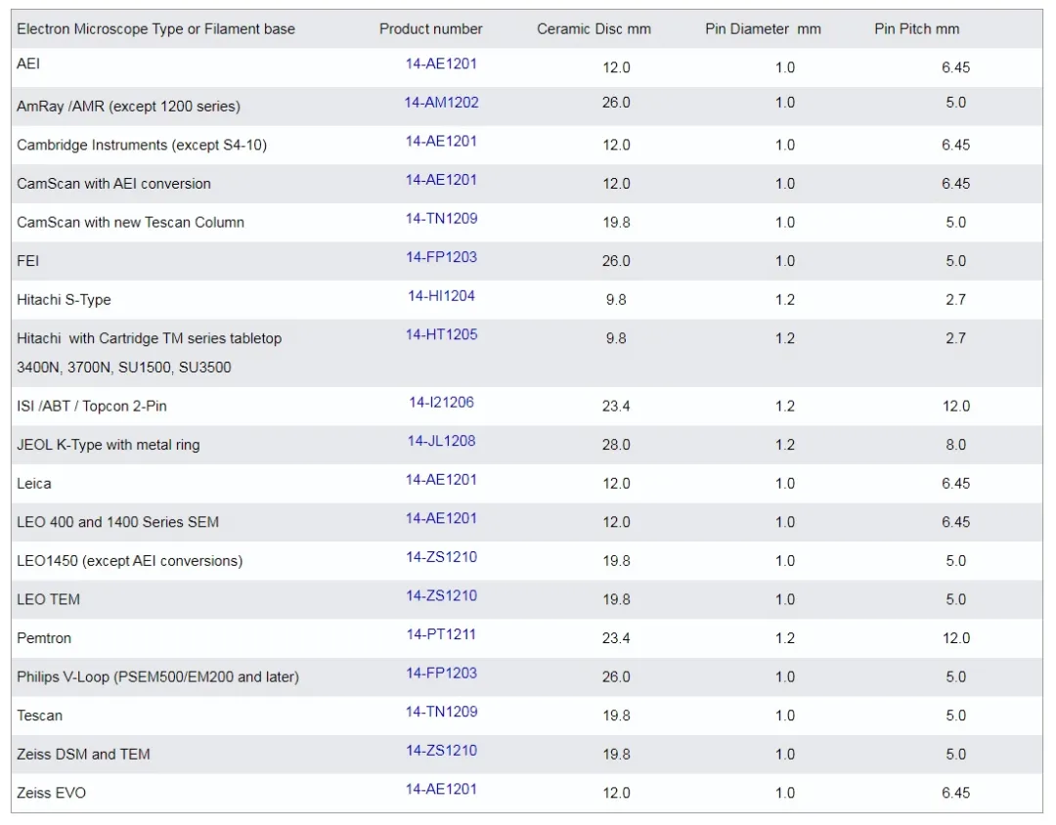Select pin pitch 6.45 in Zeiss EVO row
The image size is (1056, 825).
pyautogui.click(x=956, y=794)
